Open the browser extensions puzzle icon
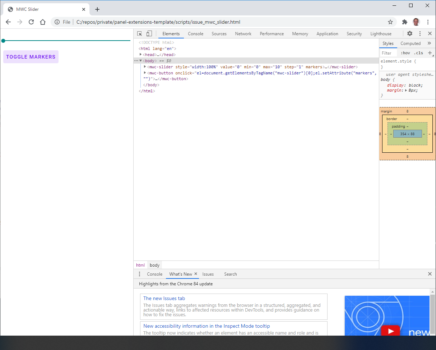The width and height of the screenshot is (436, 350). [x=404, y=22]
